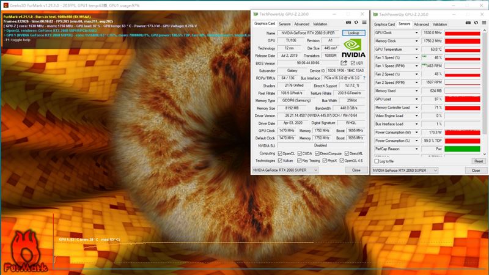Click the F1 toggle help text in FurMark
The image size is (489, 275).
click(17, 40)
